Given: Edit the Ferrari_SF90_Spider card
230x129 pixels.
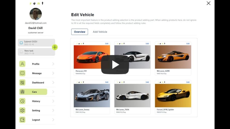Looking at the screenshot, I should click(188, 82).
